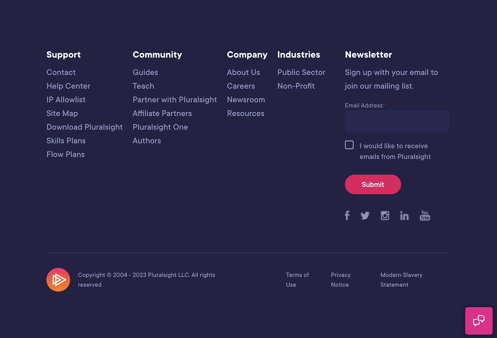Screen dimensions: 497x338
Task: Open the Non-Profit link
Action: point(296,86)
